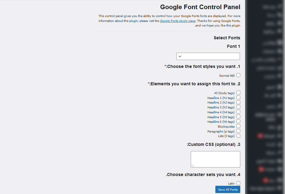Open the Font 1 dropdown list

pos(208,56)
